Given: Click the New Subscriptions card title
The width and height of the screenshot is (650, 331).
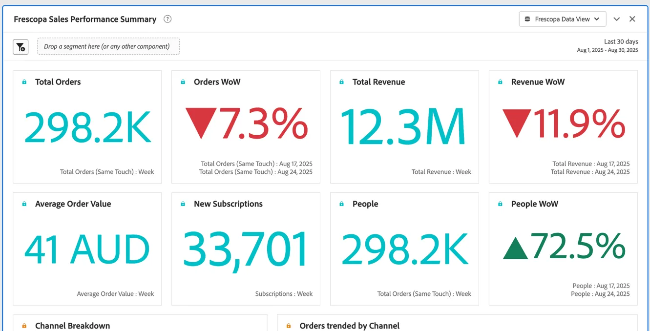Looking at the screenshot, I should click(x=228, y=204).
